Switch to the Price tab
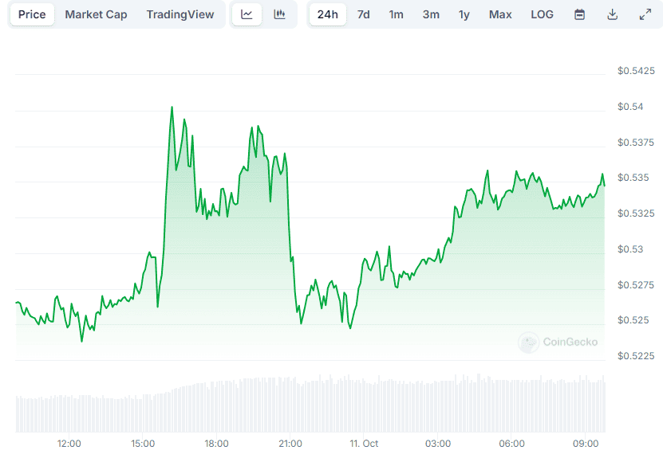Viewport: 663px width, 458px height. click(32, 14)
